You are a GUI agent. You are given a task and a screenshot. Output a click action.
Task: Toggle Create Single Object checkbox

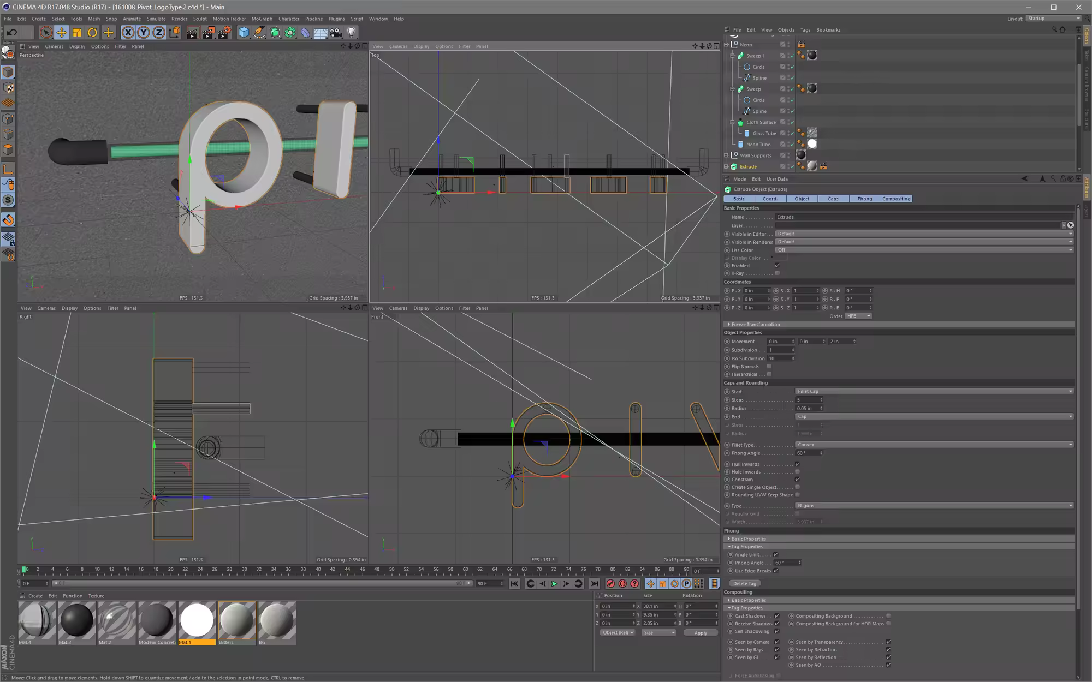tap(797, 487)
